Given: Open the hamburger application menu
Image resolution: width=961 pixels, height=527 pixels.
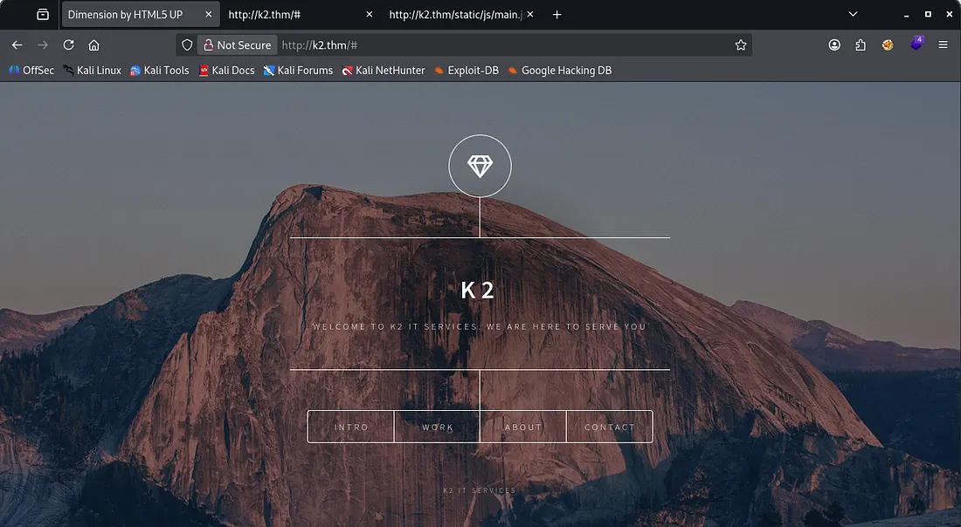Looking at the screenshot, I should click(943, 45).
